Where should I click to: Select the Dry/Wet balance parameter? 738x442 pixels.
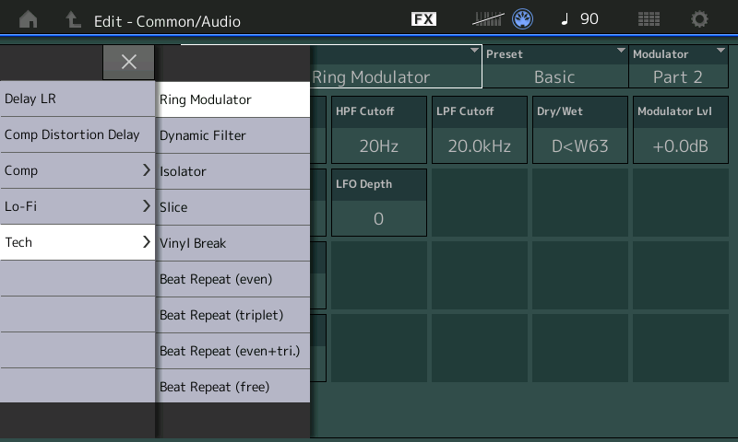point(578,131)
